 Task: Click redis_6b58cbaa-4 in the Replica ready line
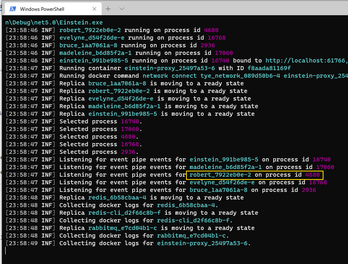117,198
